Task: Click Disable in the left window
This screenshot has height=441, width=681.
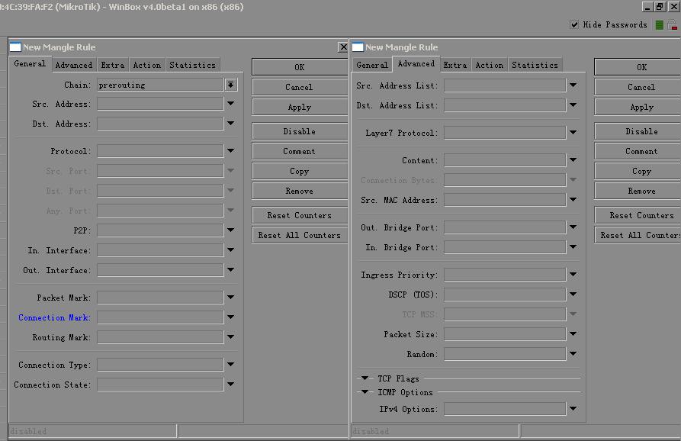Action: (x=300, y=131)
